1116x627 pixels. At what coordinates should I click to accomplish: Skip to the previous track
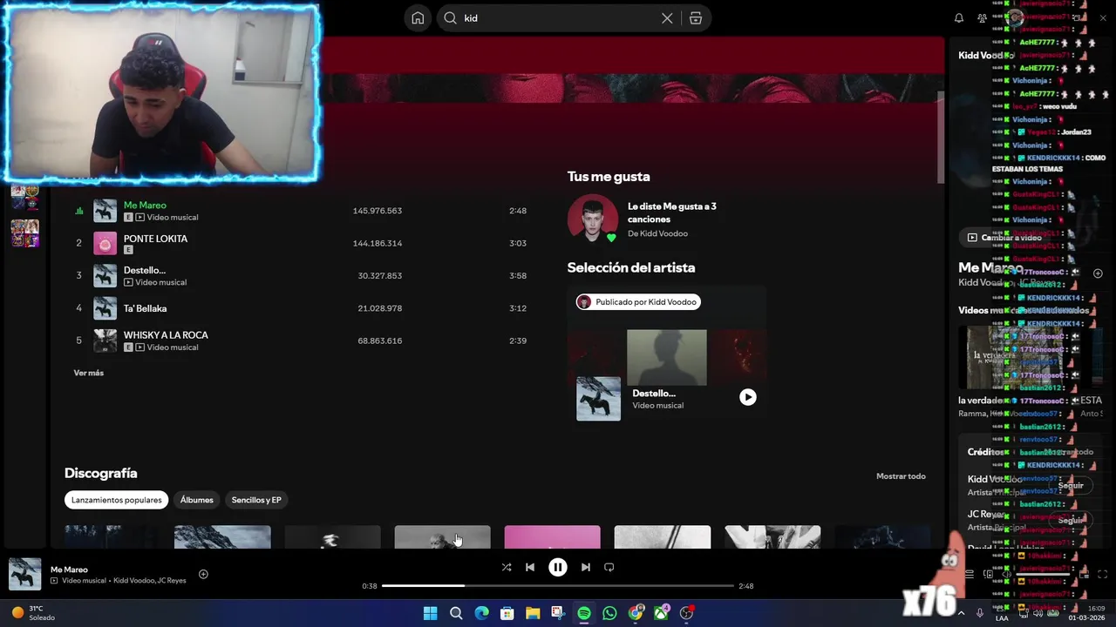point(530,567)
